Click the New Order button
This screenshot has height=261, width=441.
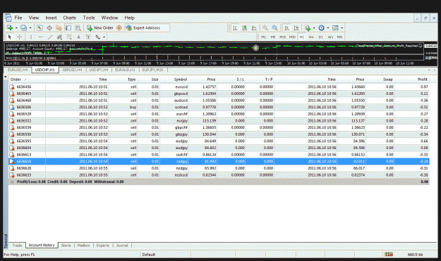pos(100,27)
